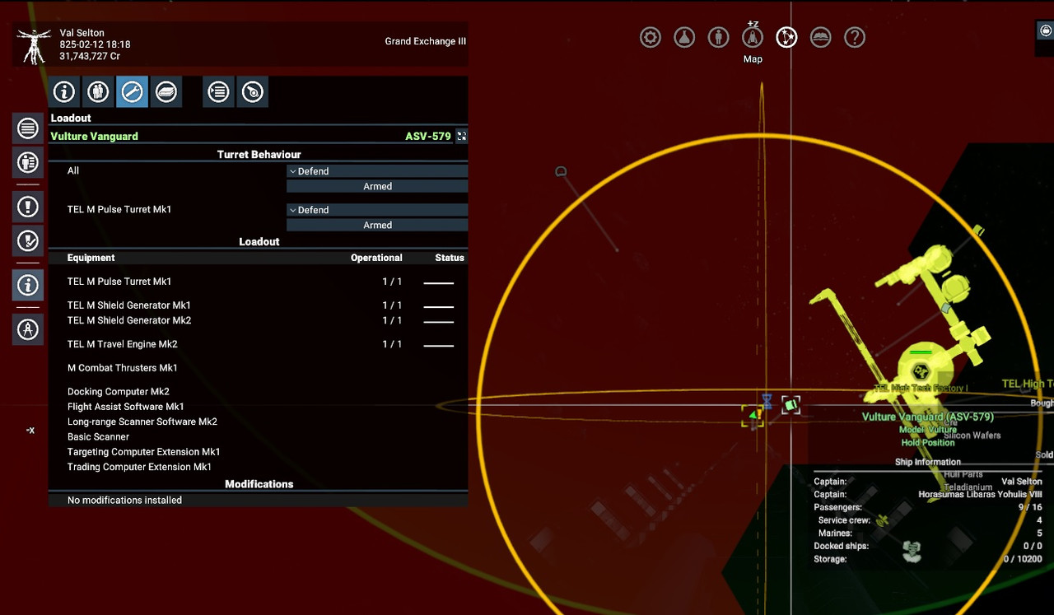The width and height of the screenshot is (1054, 615).
Task: Click Travel Engine Mk2 status bar indicator
Action: pyautogui.click(x=438, y=345)
